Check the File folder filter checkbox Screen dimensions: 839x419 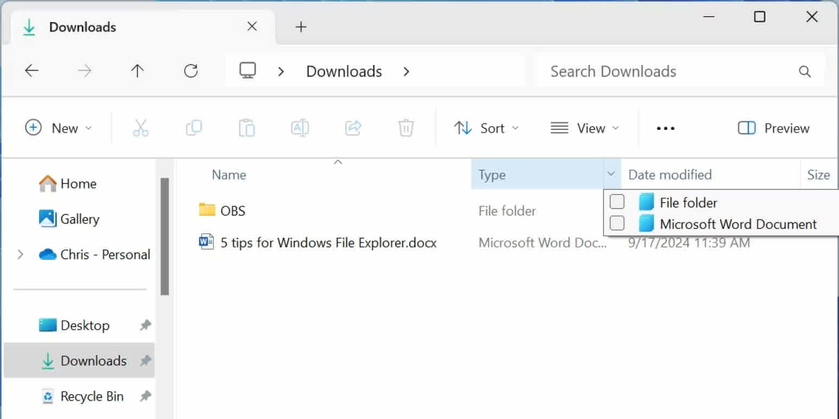point(617,201)
